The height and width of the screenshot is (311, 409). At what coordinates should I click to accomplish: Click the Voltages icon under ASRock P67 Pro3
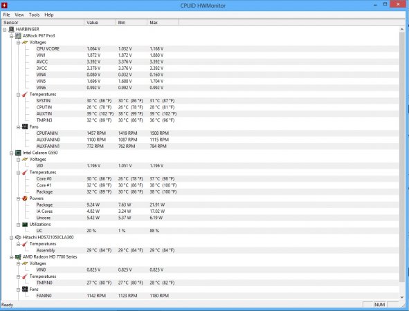(25, 42)
